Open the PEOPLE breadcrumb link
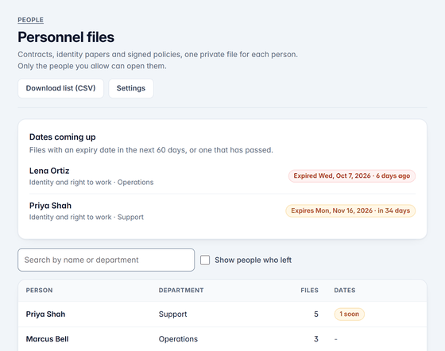Screen dimensions: 445x351 (x=31, y=20)
